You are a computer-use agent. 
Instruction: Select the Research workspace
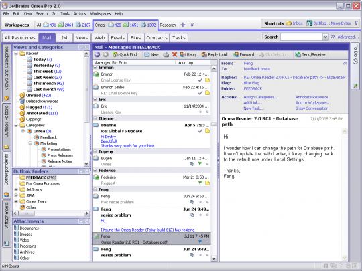[168, 25]
